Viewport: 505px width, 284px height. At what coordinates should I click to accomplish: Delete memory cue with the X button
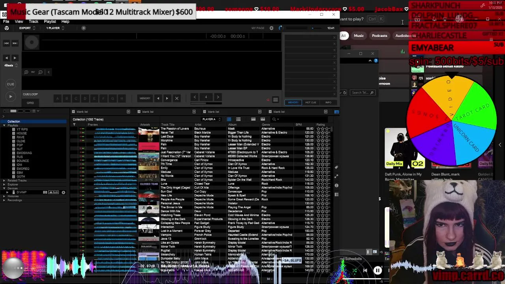(x=177, y=98)
